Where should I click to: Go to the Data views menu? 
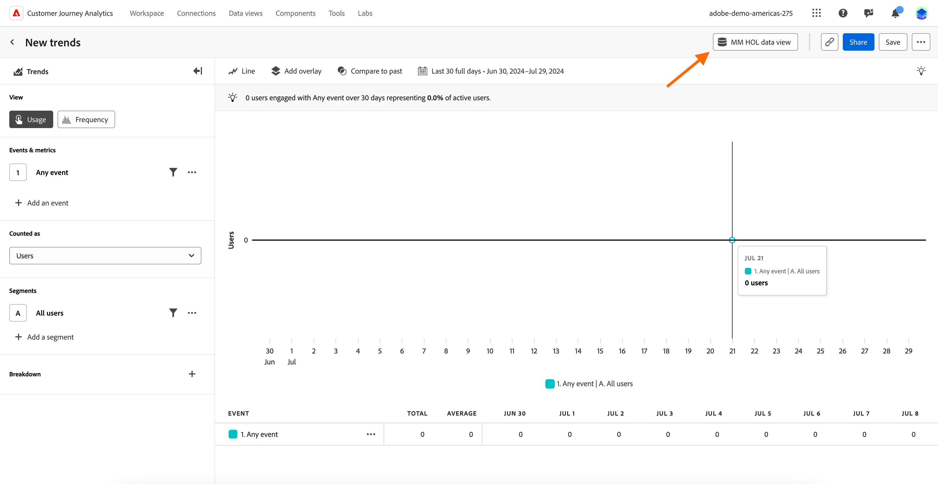pyautogui.click(x=246, y=13)
